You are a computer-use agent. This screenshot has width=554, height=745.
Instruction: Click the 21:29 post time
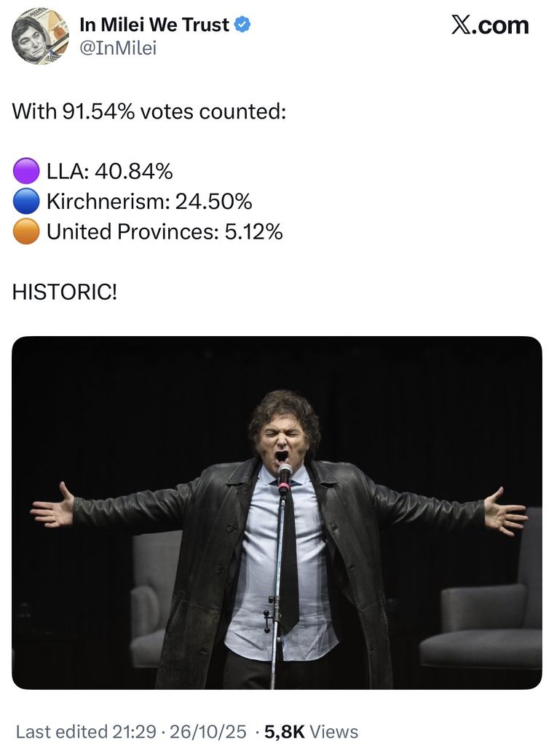click(x=134, y=731)
